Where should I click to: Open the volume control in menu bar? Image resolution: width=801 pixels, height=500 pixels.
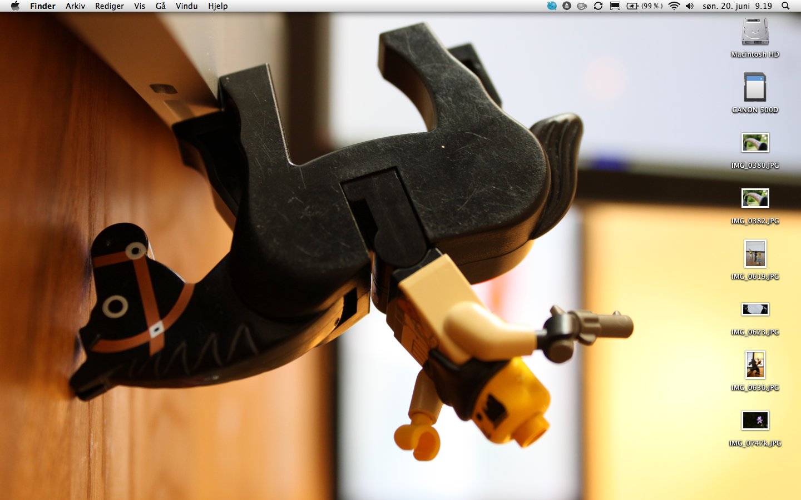click(690, 6)
